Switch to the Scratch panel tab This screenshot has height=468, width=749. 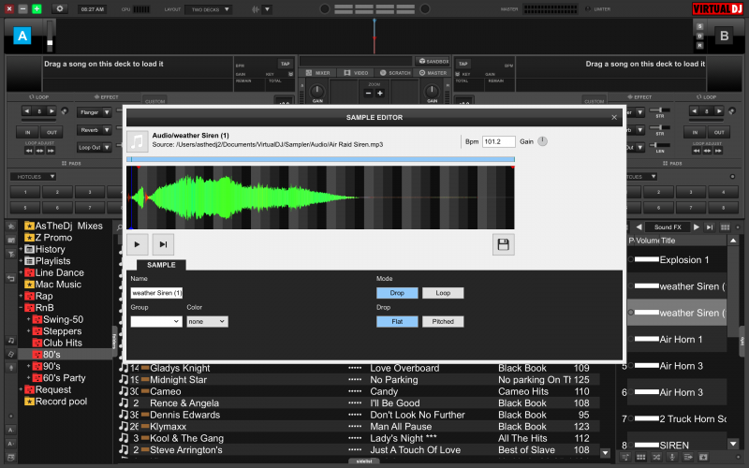click(395, 73)
